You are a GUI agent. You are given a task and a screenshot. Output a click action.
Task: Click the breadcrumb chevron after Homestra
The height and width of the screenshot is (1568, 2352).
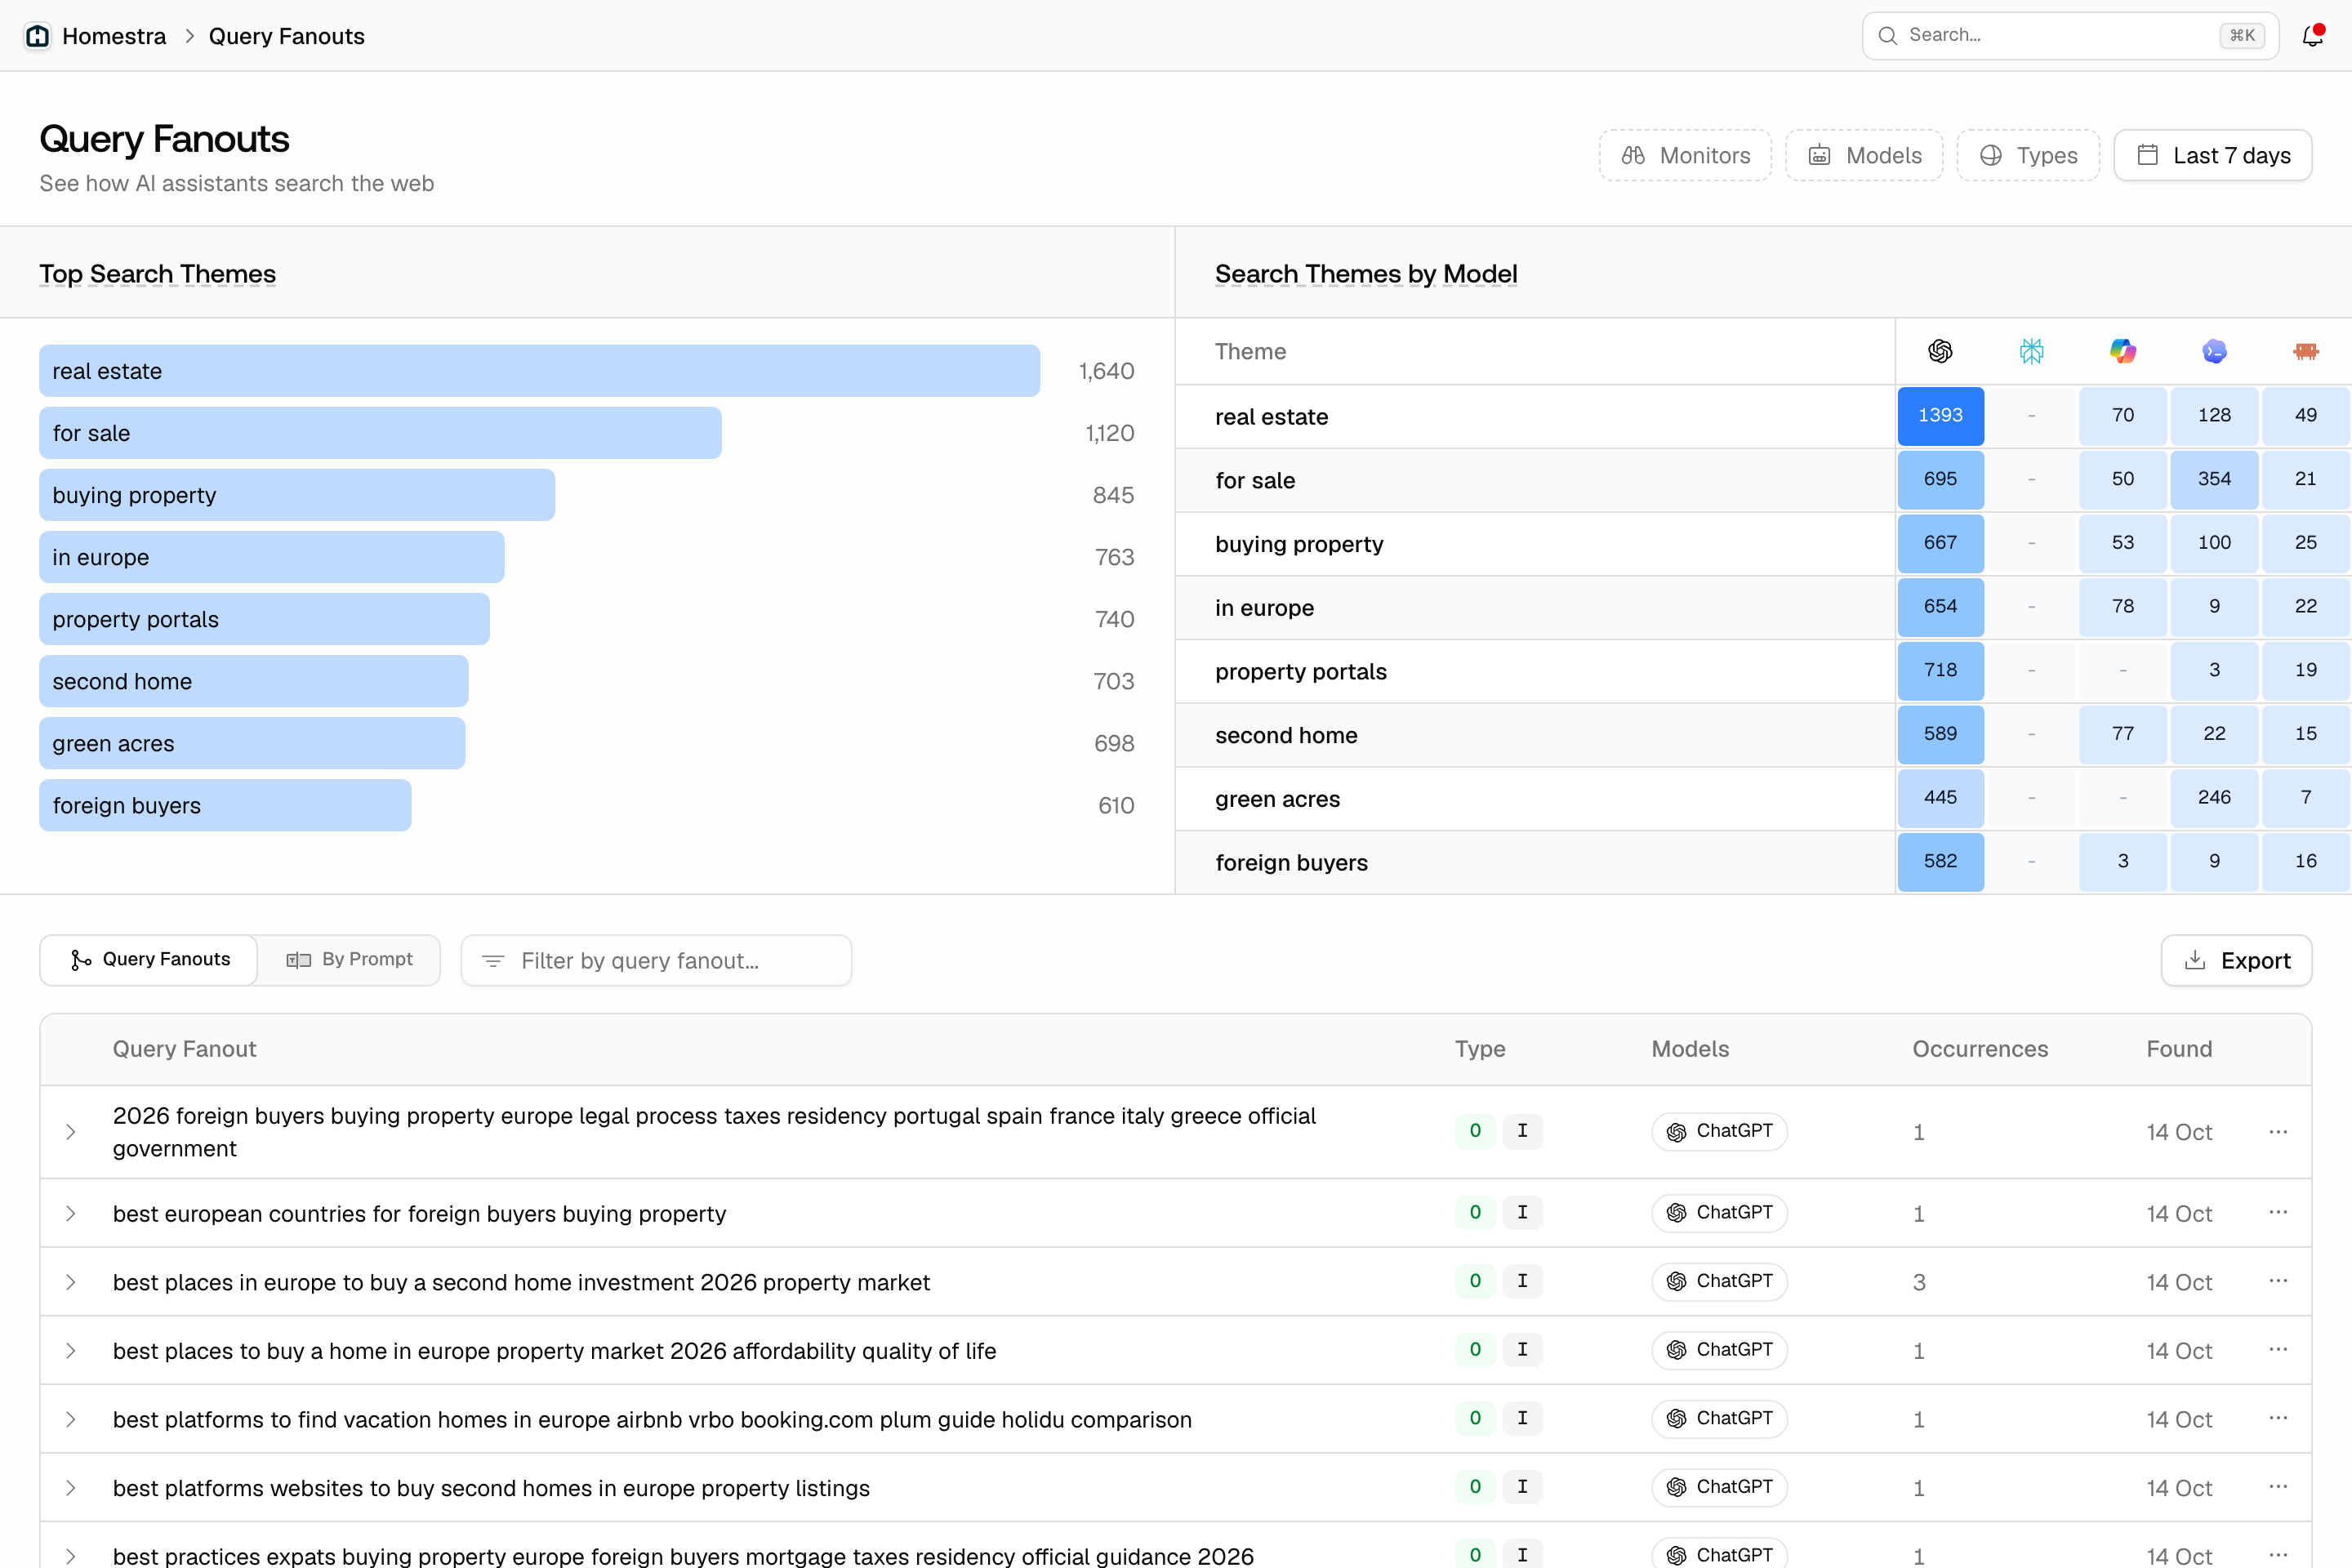point(189,36)
